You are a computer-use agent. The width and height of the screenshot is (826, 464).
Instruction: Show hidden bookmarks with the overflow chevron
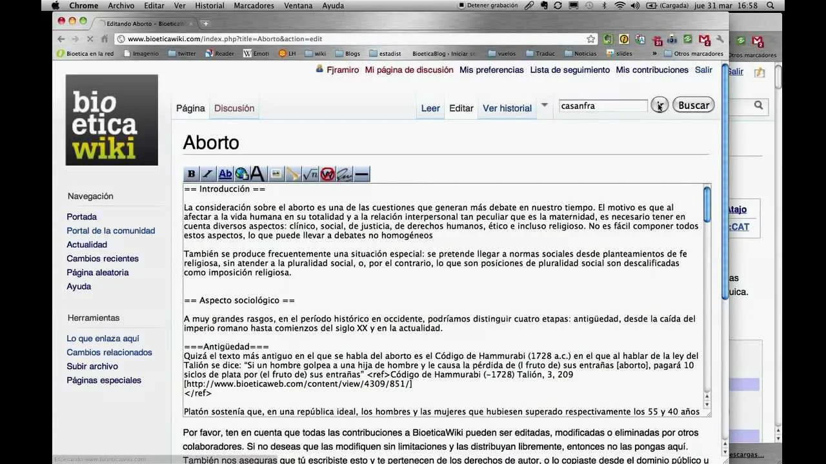pos(654,53)
